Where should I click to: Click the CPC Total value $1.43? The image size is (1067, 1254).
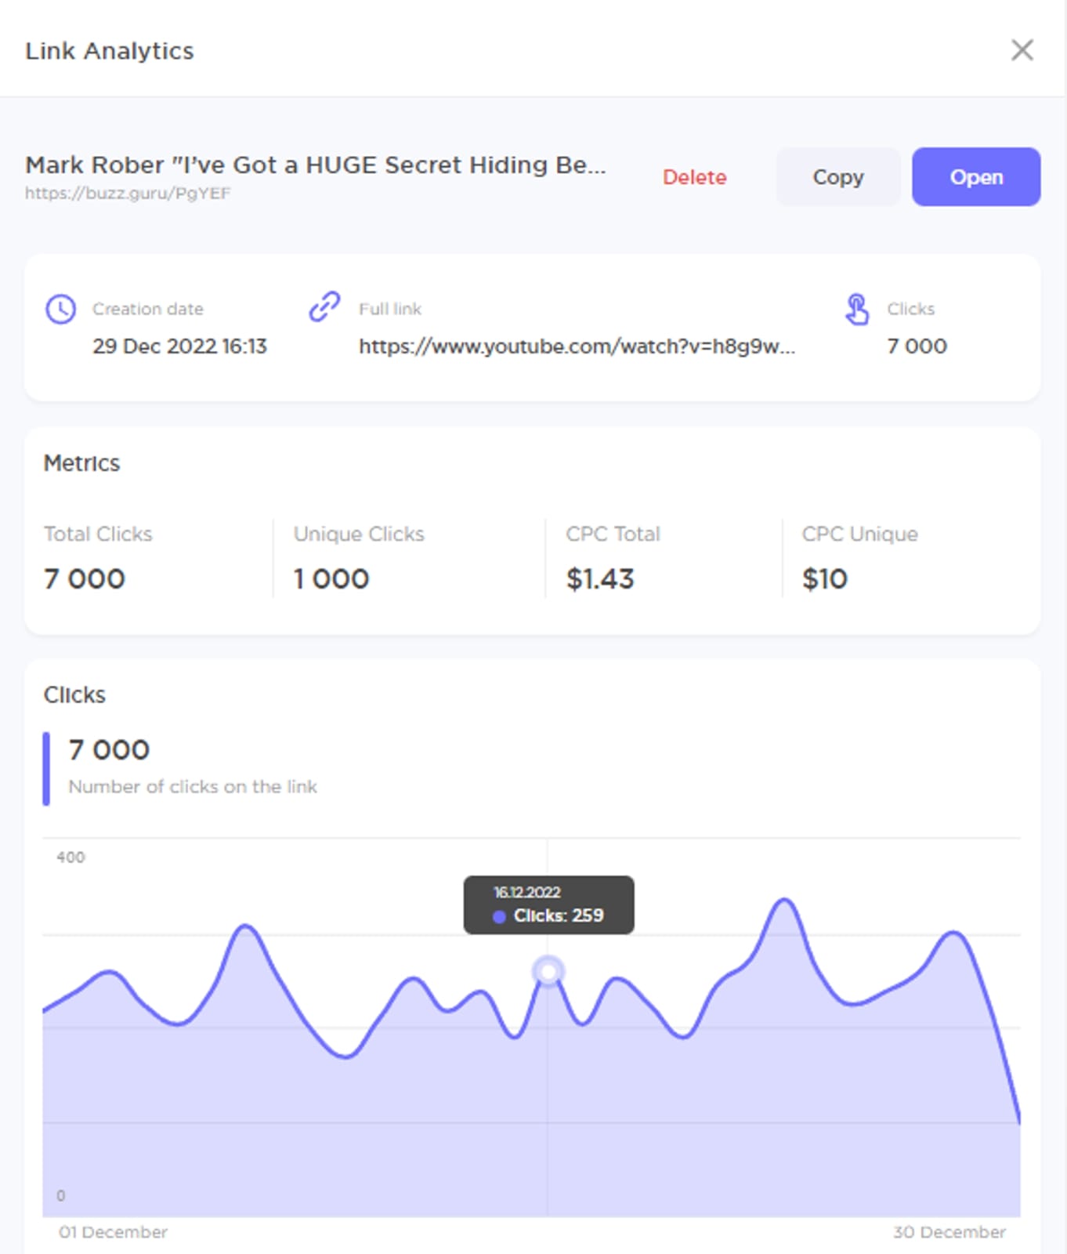tap(600, 579)
